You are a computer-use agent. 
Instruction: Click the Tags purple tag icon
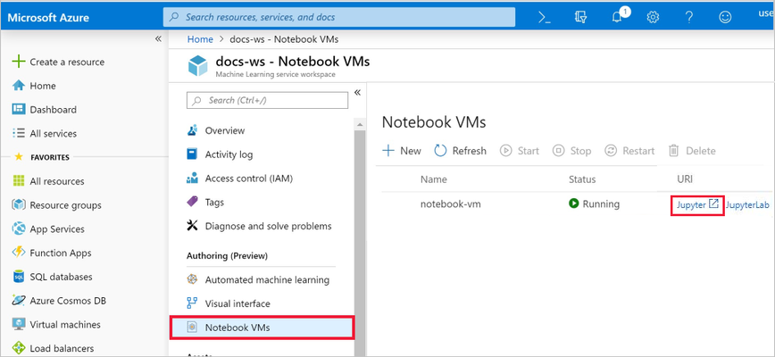click(x=192, y=202)
